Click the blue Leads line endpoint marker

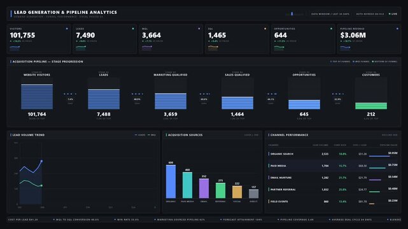point(41,161)
